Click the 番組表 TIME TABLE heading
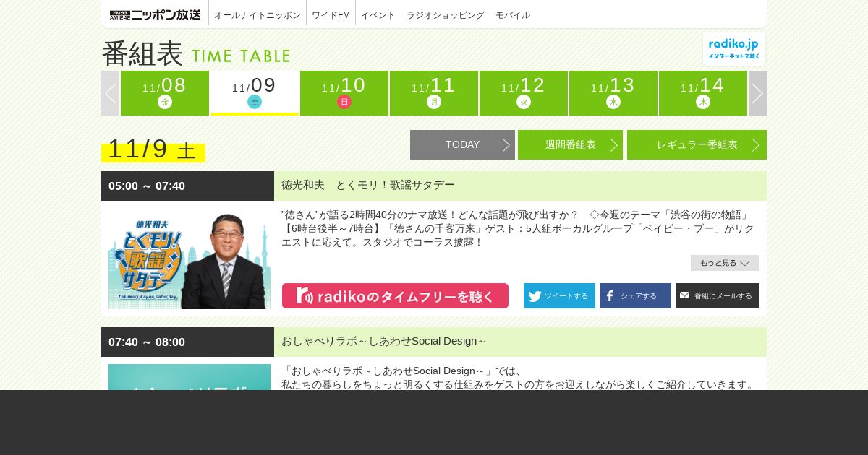This screenshot has width=868, height=455. [x=196, y=53]
